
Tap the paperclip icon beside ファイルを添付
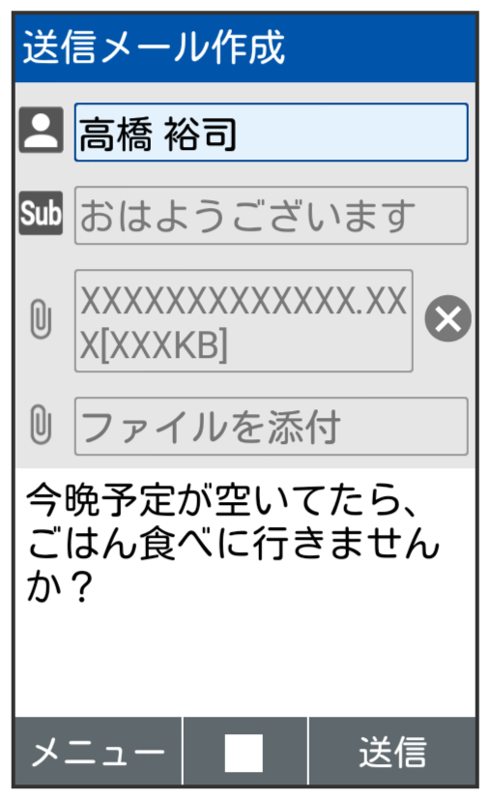tap(41, 425)
